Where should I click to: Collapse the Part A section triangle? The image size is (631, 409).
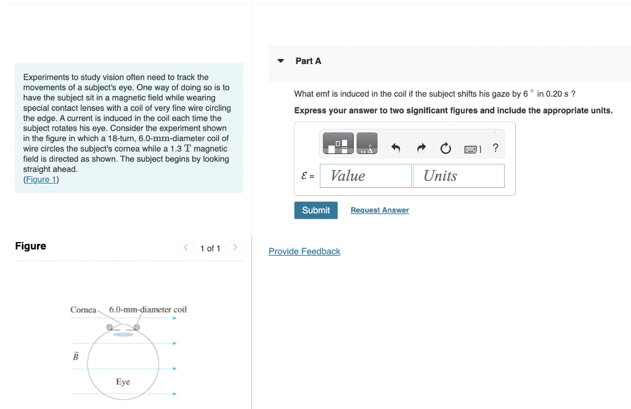281,60
